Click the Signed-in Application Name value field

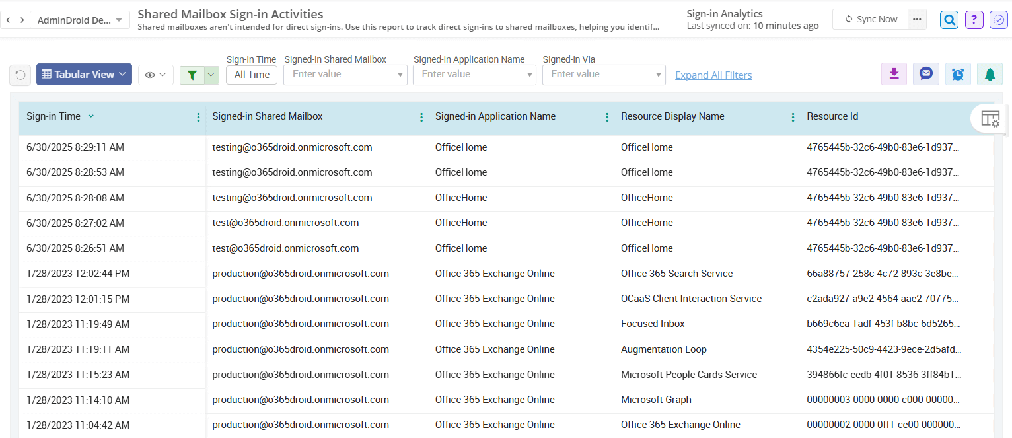click(469, 74)
